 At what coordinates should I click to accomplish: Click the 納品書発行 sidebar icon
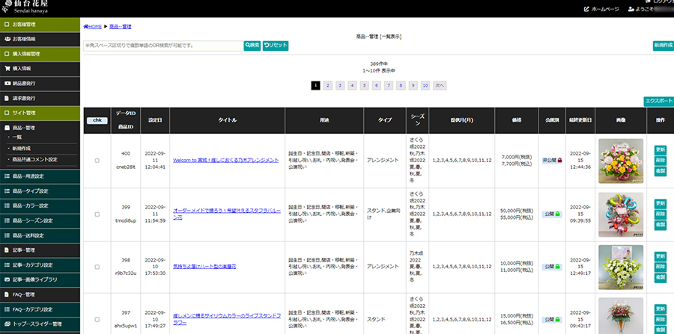7,83
